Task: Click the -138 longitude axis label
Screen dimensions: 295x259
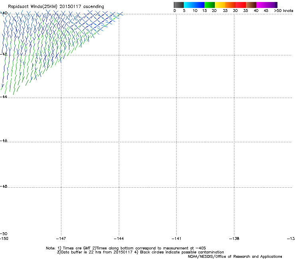Action: click(234, 239)
